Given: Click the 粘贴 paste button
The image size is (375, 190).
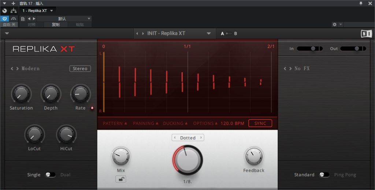Looking at the screenshot, I should pyautogui.click(x=79, y=24).
